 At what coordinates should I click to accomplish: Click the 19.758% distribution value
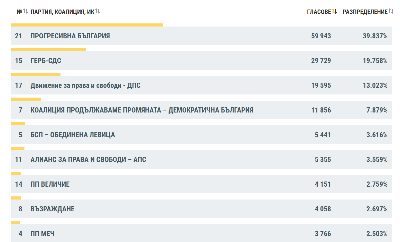pos(375,60)
